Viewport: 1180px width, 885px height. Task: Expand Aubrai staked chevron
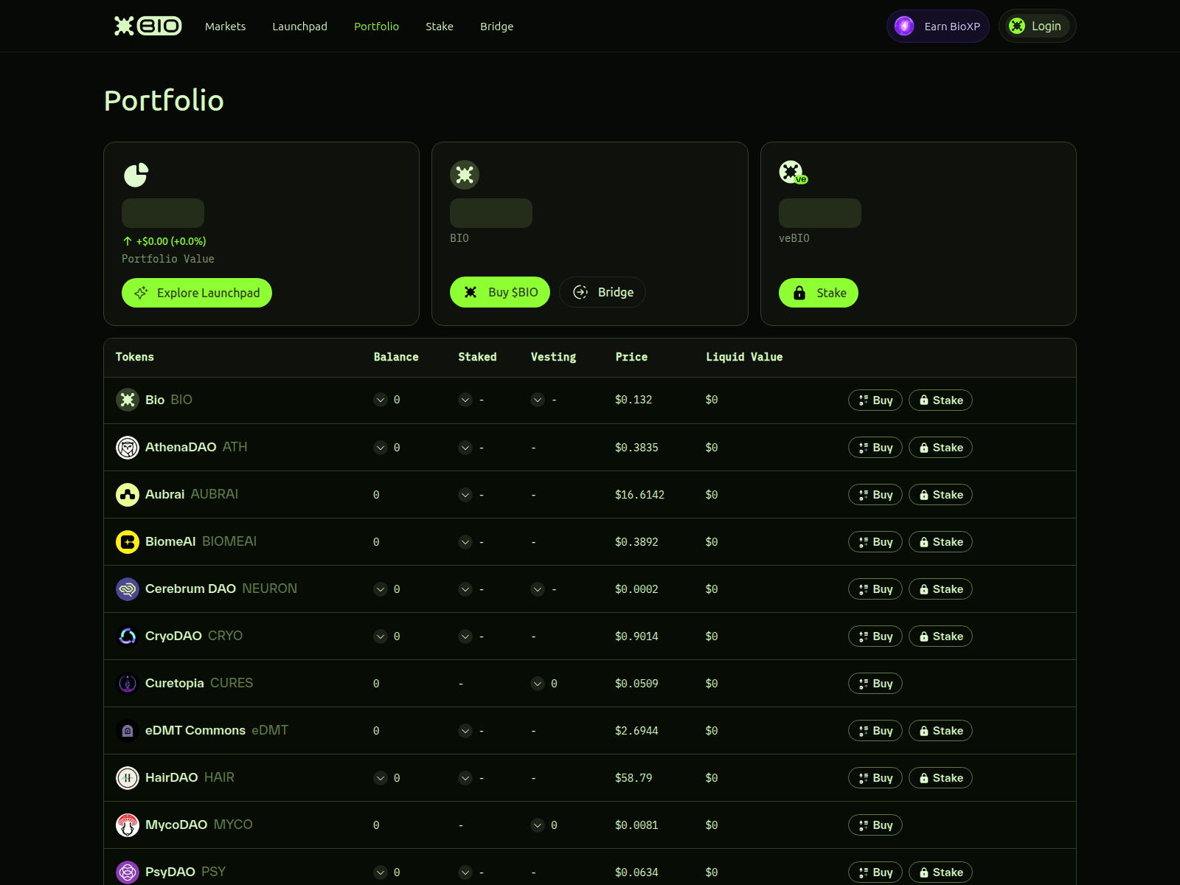point(465,495)
